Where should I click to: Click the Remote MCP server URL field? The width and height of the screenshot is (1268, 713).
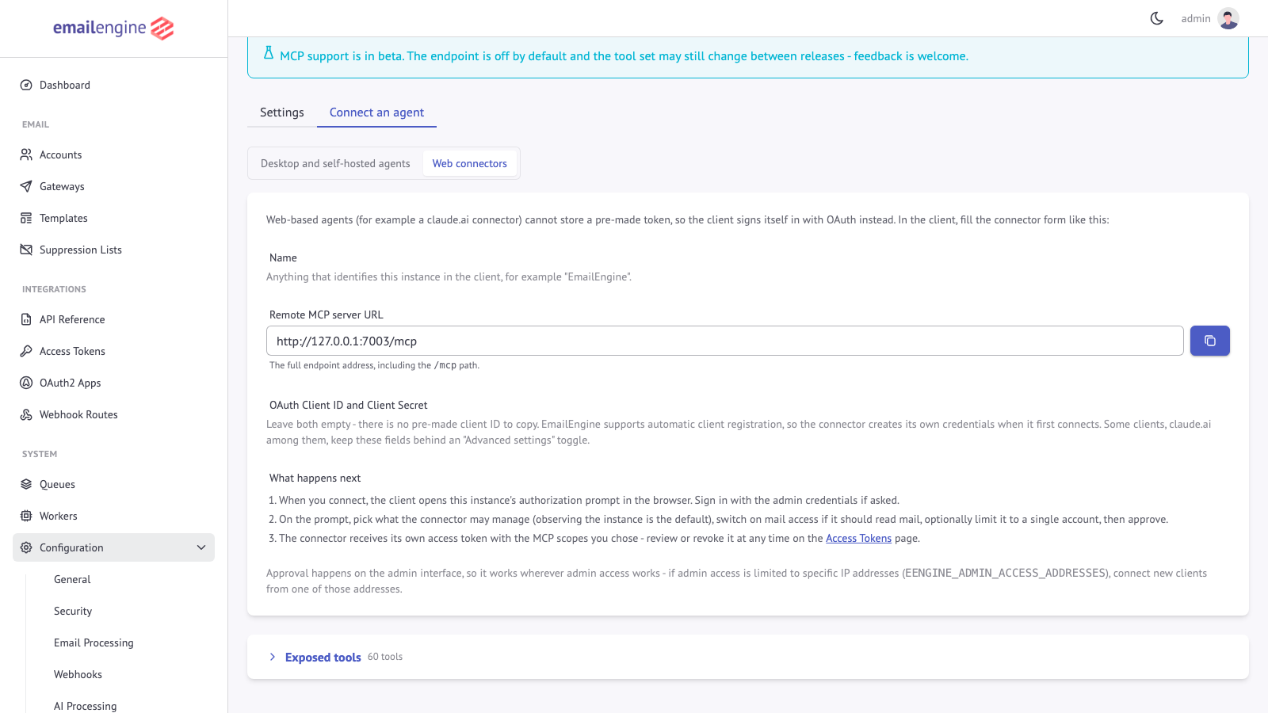point(725,341)
